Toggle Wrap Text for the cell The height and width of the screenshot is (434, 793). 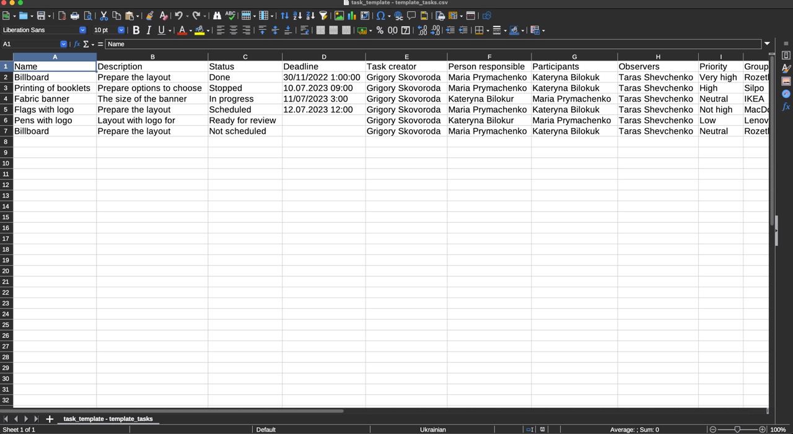304,30
